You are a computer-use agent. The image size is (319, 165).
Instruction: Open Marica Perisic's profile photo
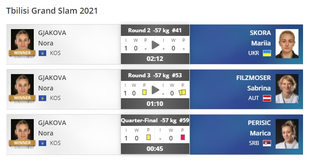coord(287,134)
